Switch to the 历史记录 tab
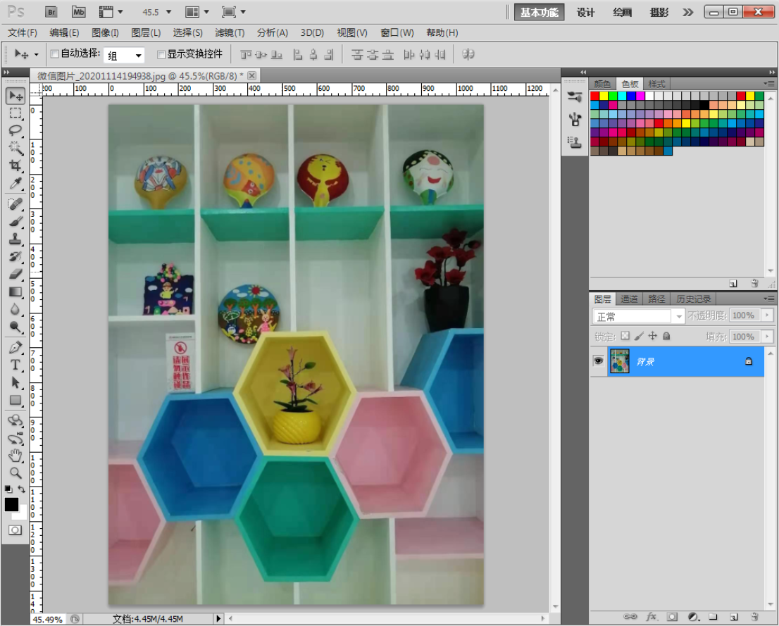Image resolution: width=779 pixels, height=626 pixels. click(x=694, y=299)
